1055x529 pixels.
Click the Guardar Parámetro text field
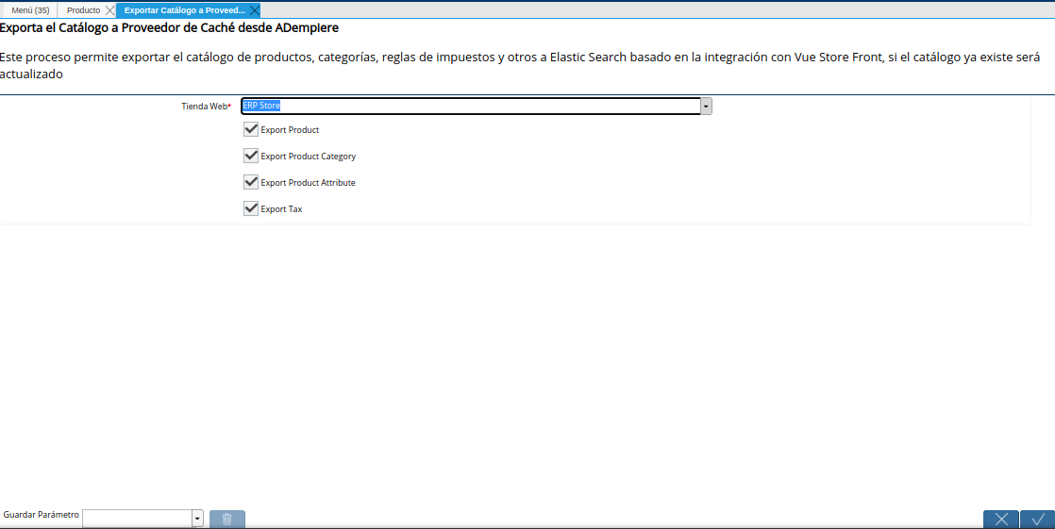pyautogui.click(x=137, y=519)
